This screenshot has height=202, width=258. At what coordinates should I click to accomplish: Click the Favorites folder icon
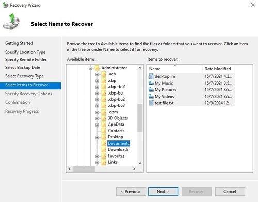pyautogui.click(x=104, y=156)
